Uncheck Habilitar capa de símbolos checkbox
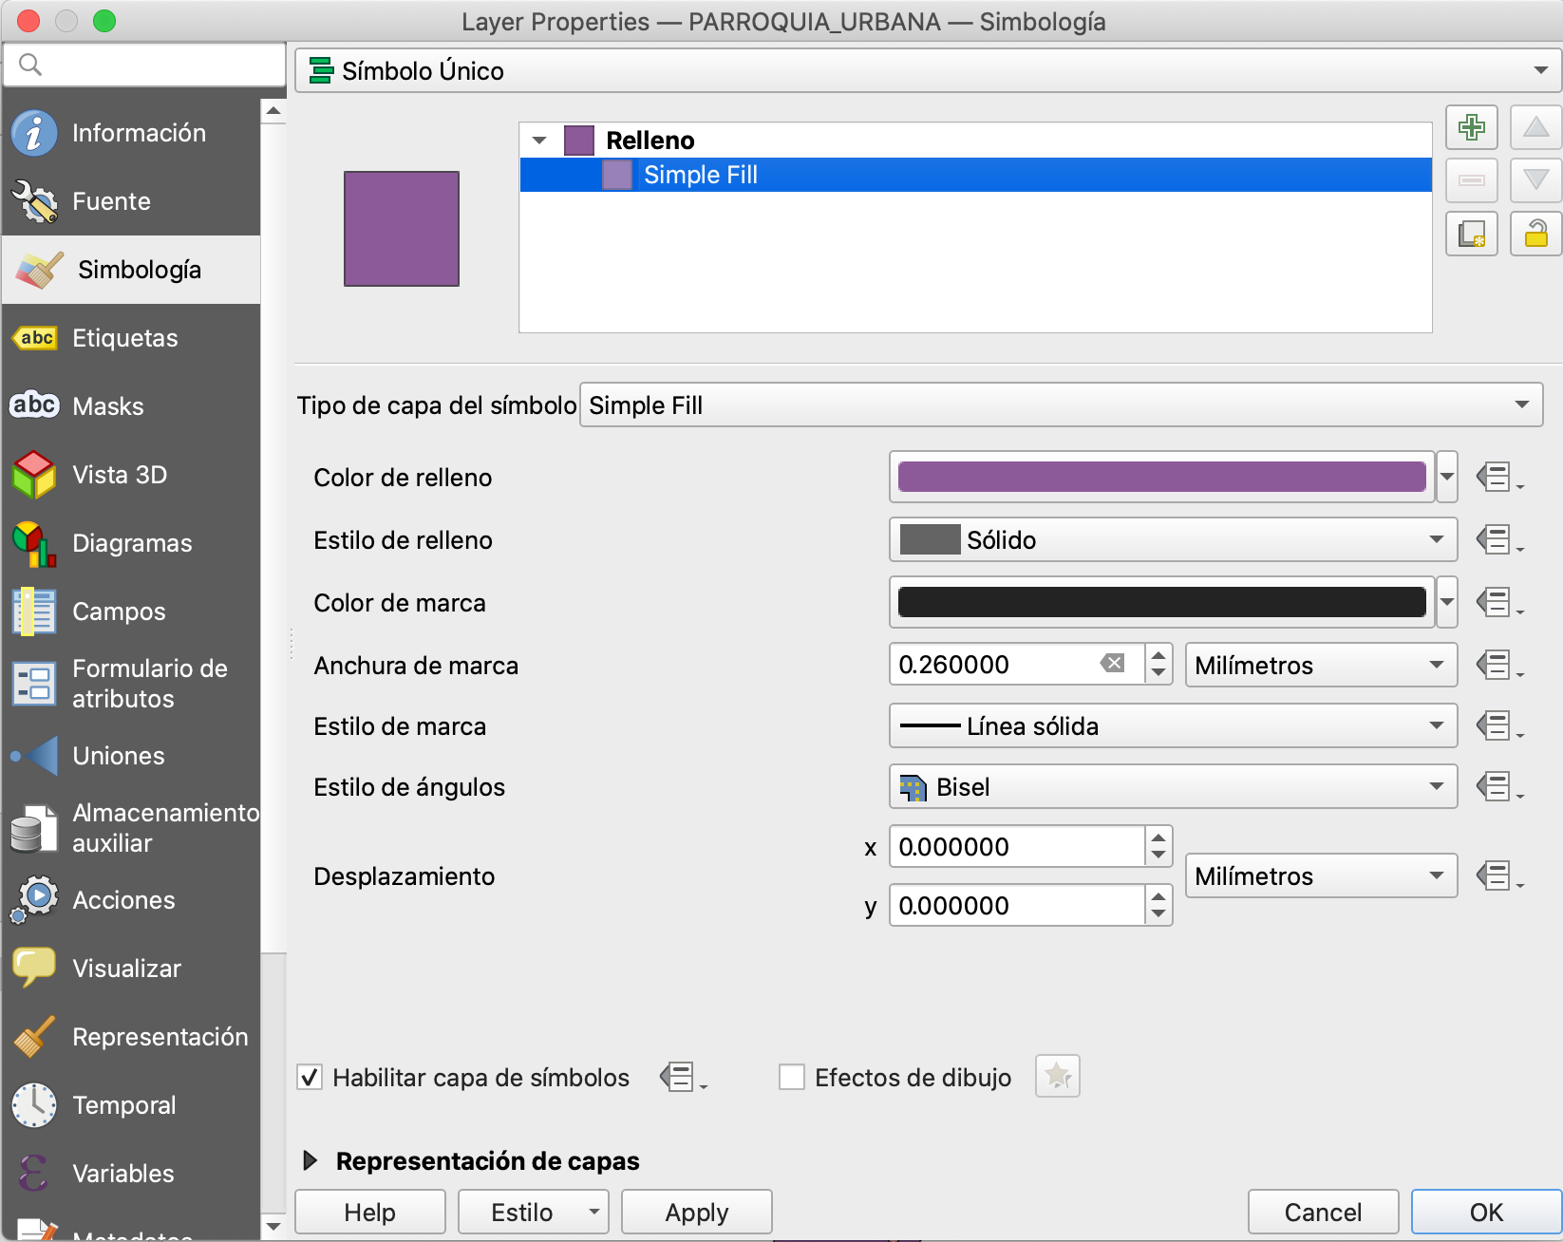1563x1242 pixels. 310,1077
